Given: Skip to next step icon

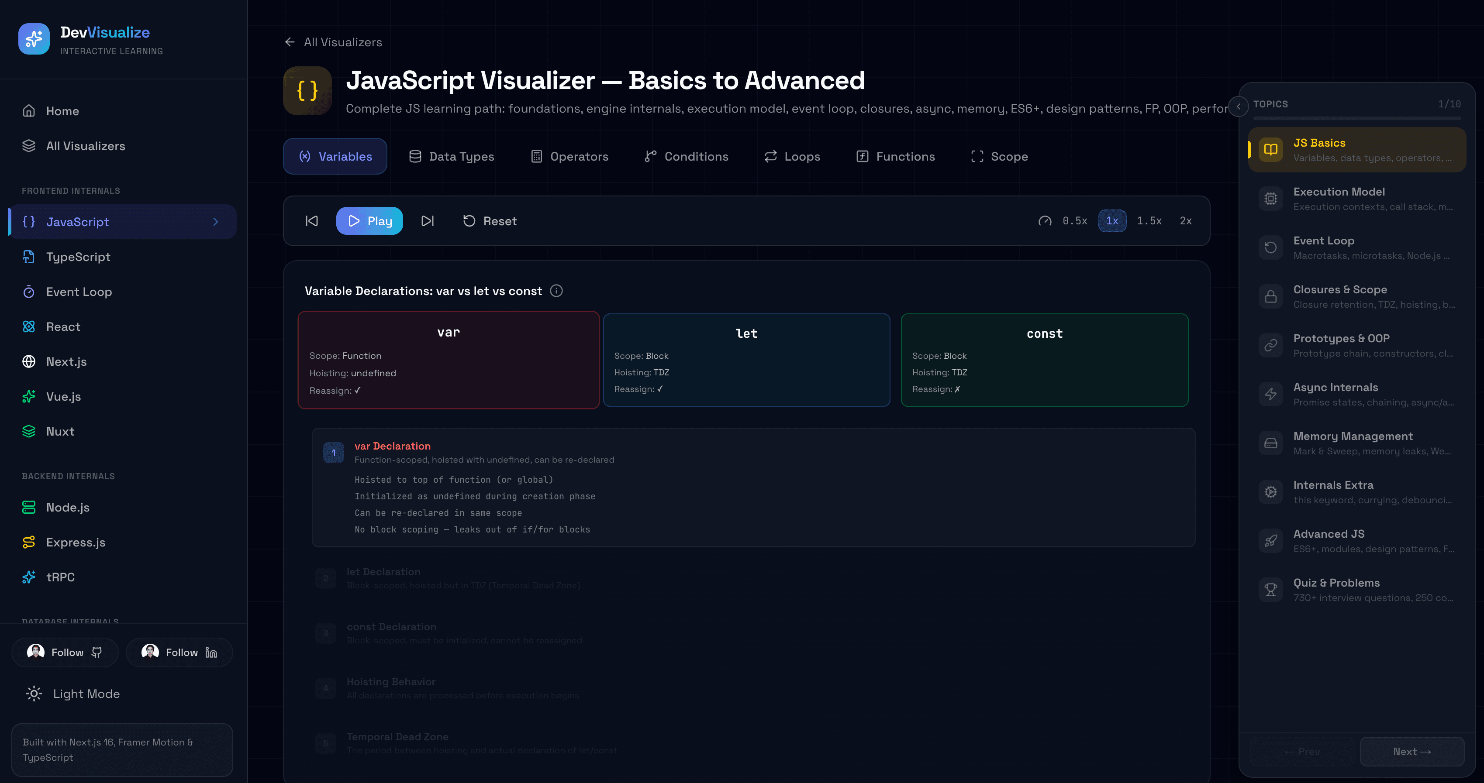Looking at the screenshot, I should [x=428, y=221].
